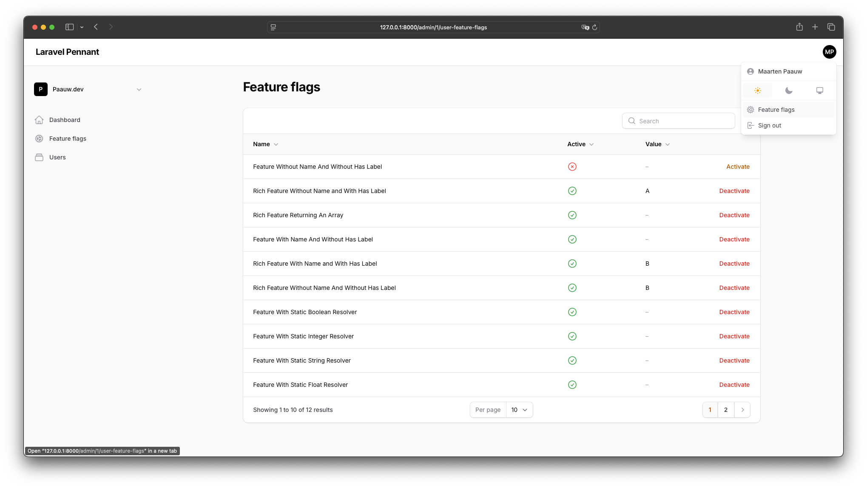867x488 pixels.
Task: Click the Users icon in sidebar
Action: pyautogui.click(x=39, y=157)
